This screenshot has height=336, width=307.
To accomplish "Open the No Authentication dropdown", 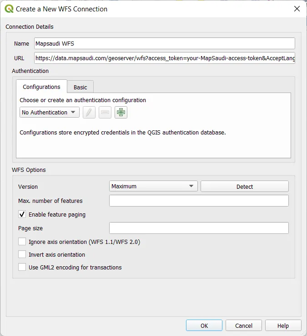I will pyautogui.click(x=50, y=113).
